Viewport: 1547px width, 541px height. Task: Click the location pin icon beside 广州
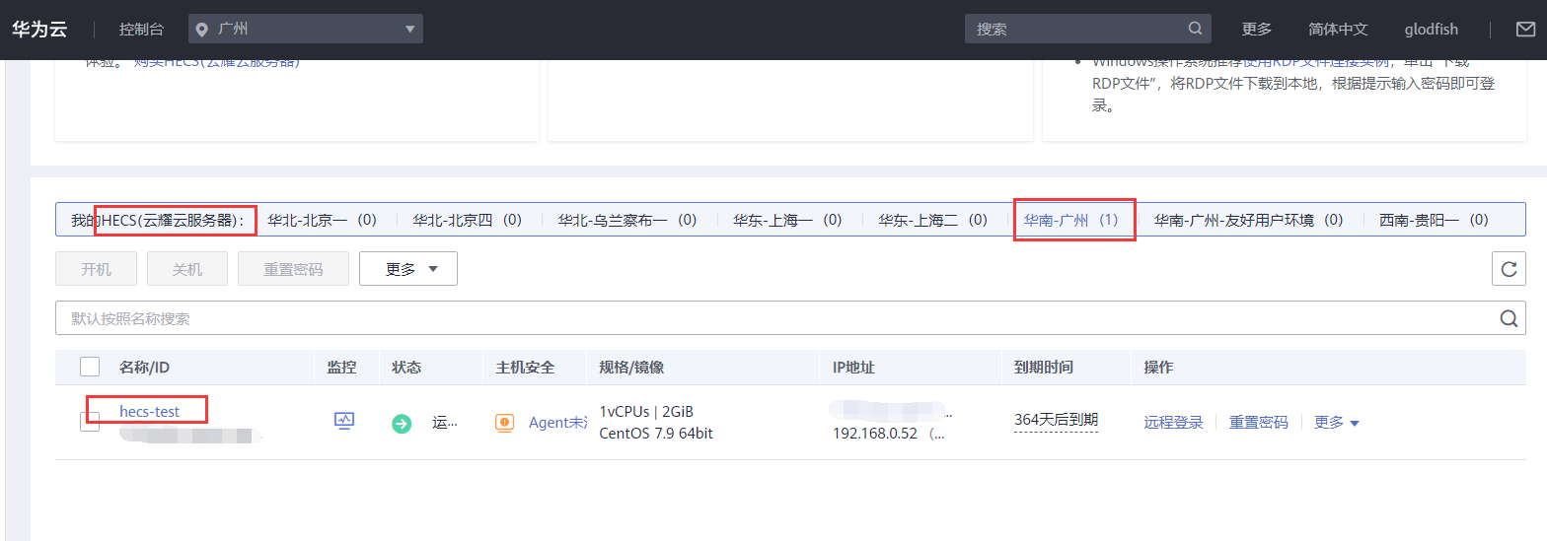click(x=202, y=30)
